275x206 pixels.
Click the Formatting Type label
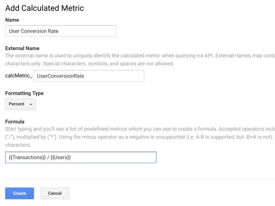(x=24, y=93)
